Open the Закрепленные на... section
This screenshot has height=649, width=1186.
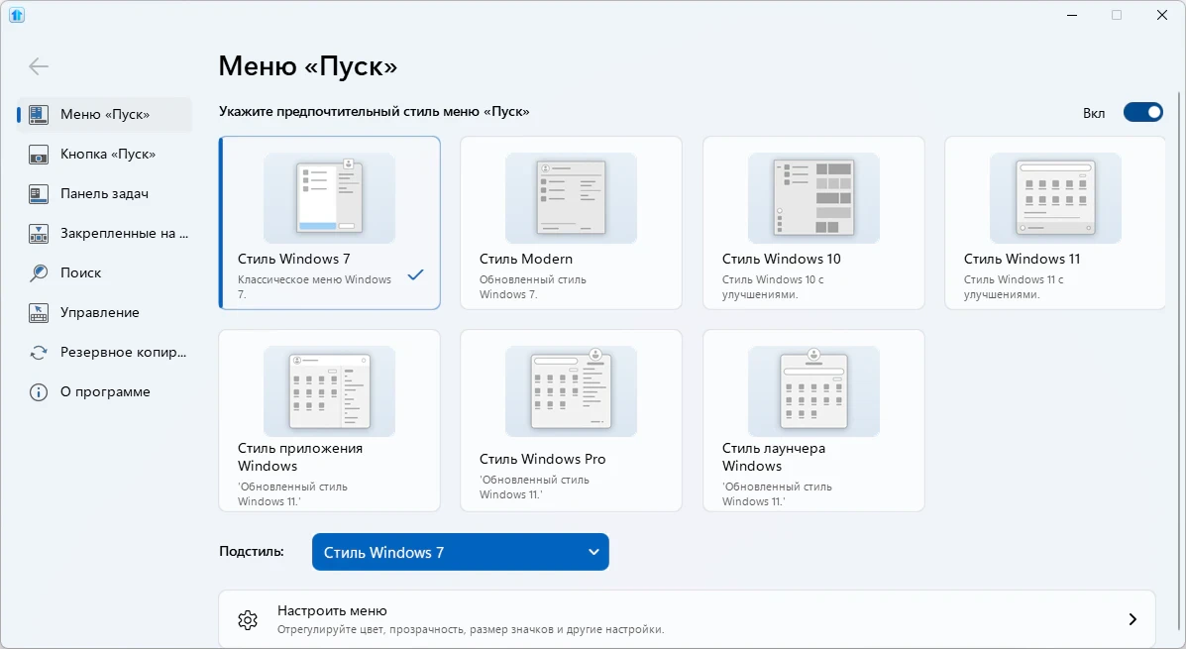(x=105, y=234)
